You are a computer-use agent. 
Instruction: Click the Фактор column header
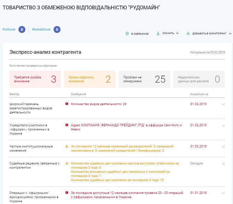[14, 94]
